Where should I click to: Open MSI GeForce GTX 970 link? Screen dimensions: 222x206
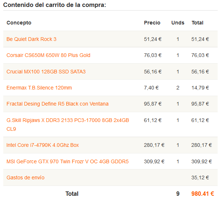point(67,161)
